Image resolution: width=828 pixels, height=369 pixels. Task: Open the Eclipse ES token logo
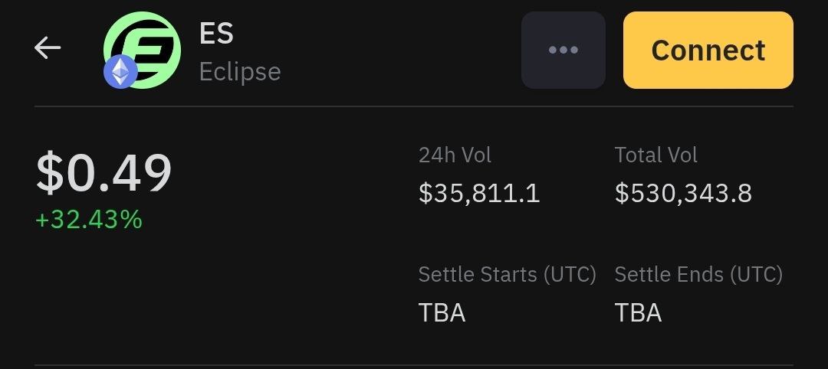tap(142, 50)
